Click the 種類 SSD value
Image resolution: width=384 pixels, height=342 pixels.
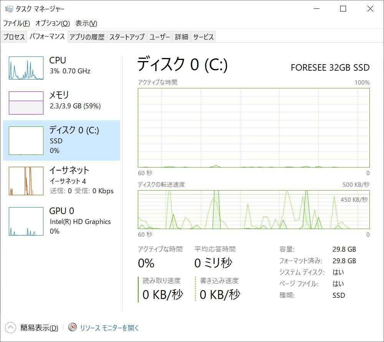339,295
